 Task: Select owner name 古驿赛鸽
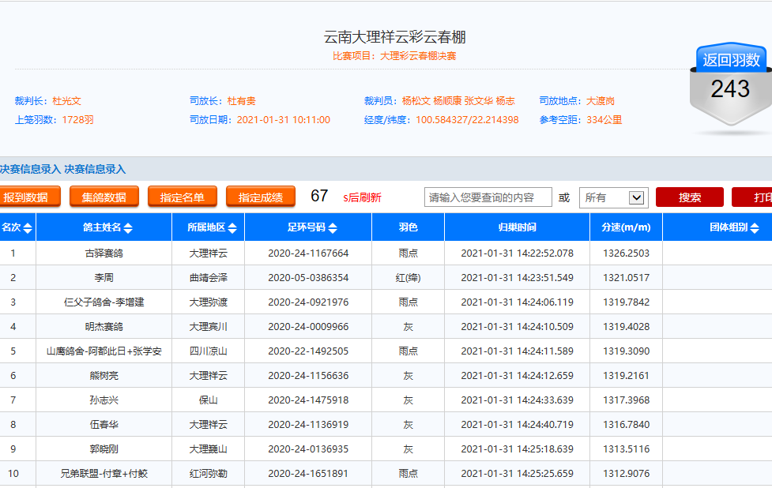pos(104,253)
